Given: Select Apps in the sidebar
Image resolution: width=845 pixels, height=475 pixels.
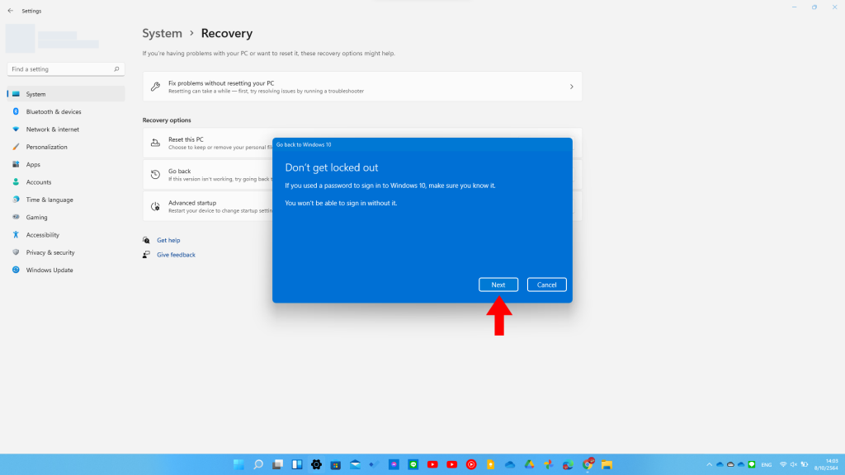Looking at the screenshot, I should pos(66,164).
